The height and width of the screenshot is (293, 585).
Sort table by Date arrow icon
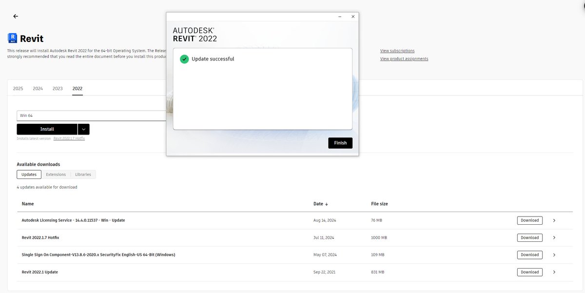click(327, 204)
